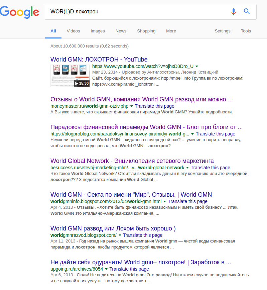Image resolution: width=267 pixels, height=290 pixels.
Task: Click the blue magnifier search button
Action: tap(247, 11)
